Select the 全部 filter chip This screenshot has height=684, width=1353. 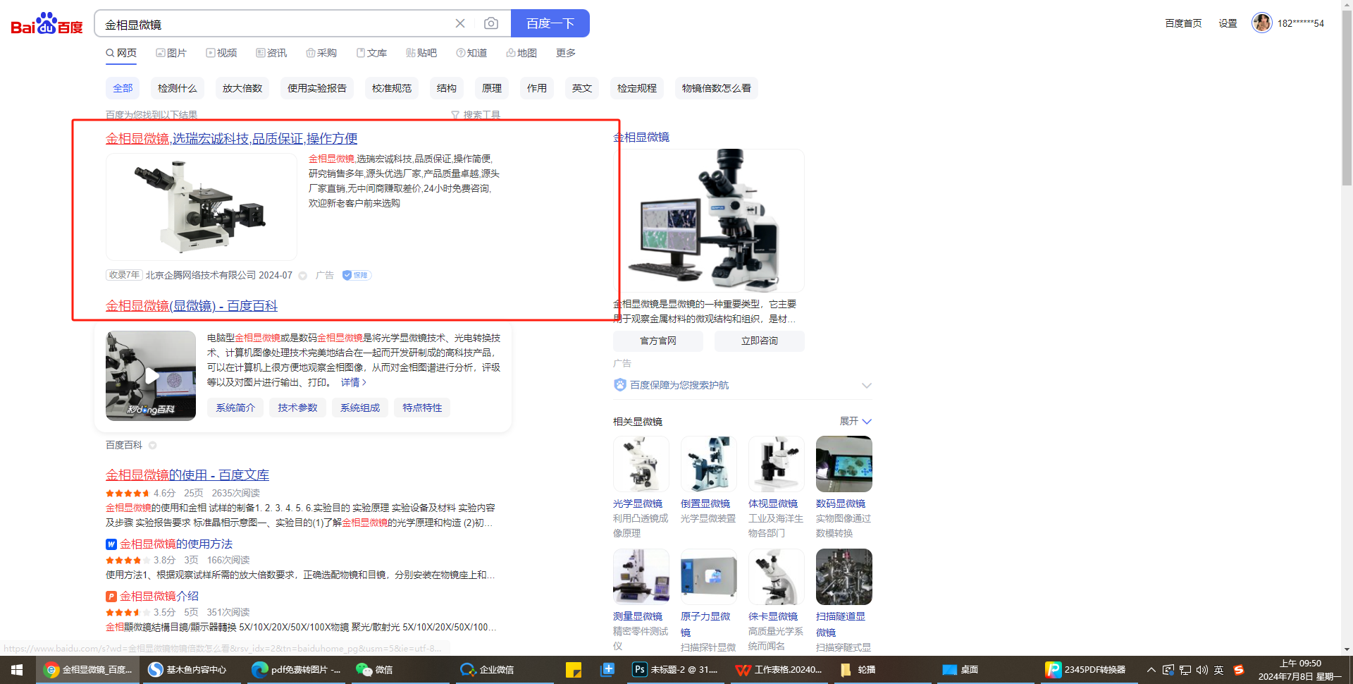[123, 88]
